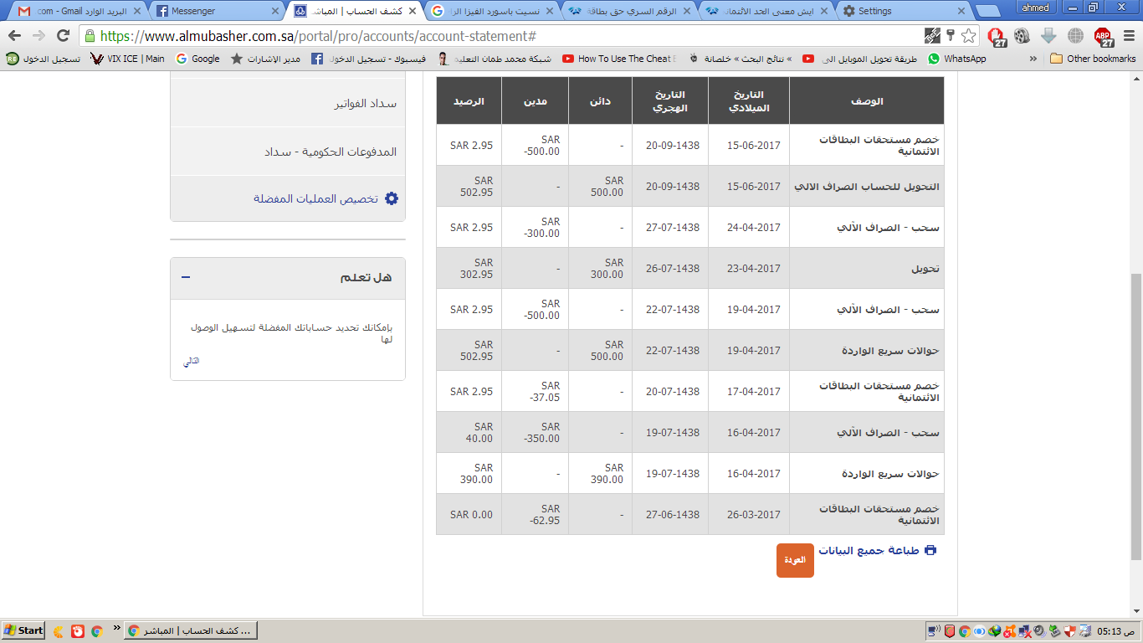Click the Windows Start button
The width and height of the screenshot is (1143, 643).
coord(23,630)
